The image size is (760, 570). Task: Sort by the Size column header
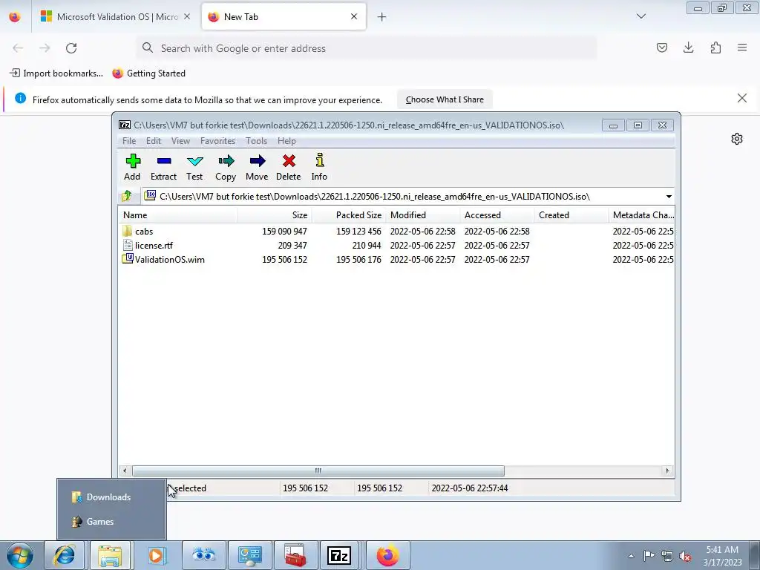(x=275, y=215)
